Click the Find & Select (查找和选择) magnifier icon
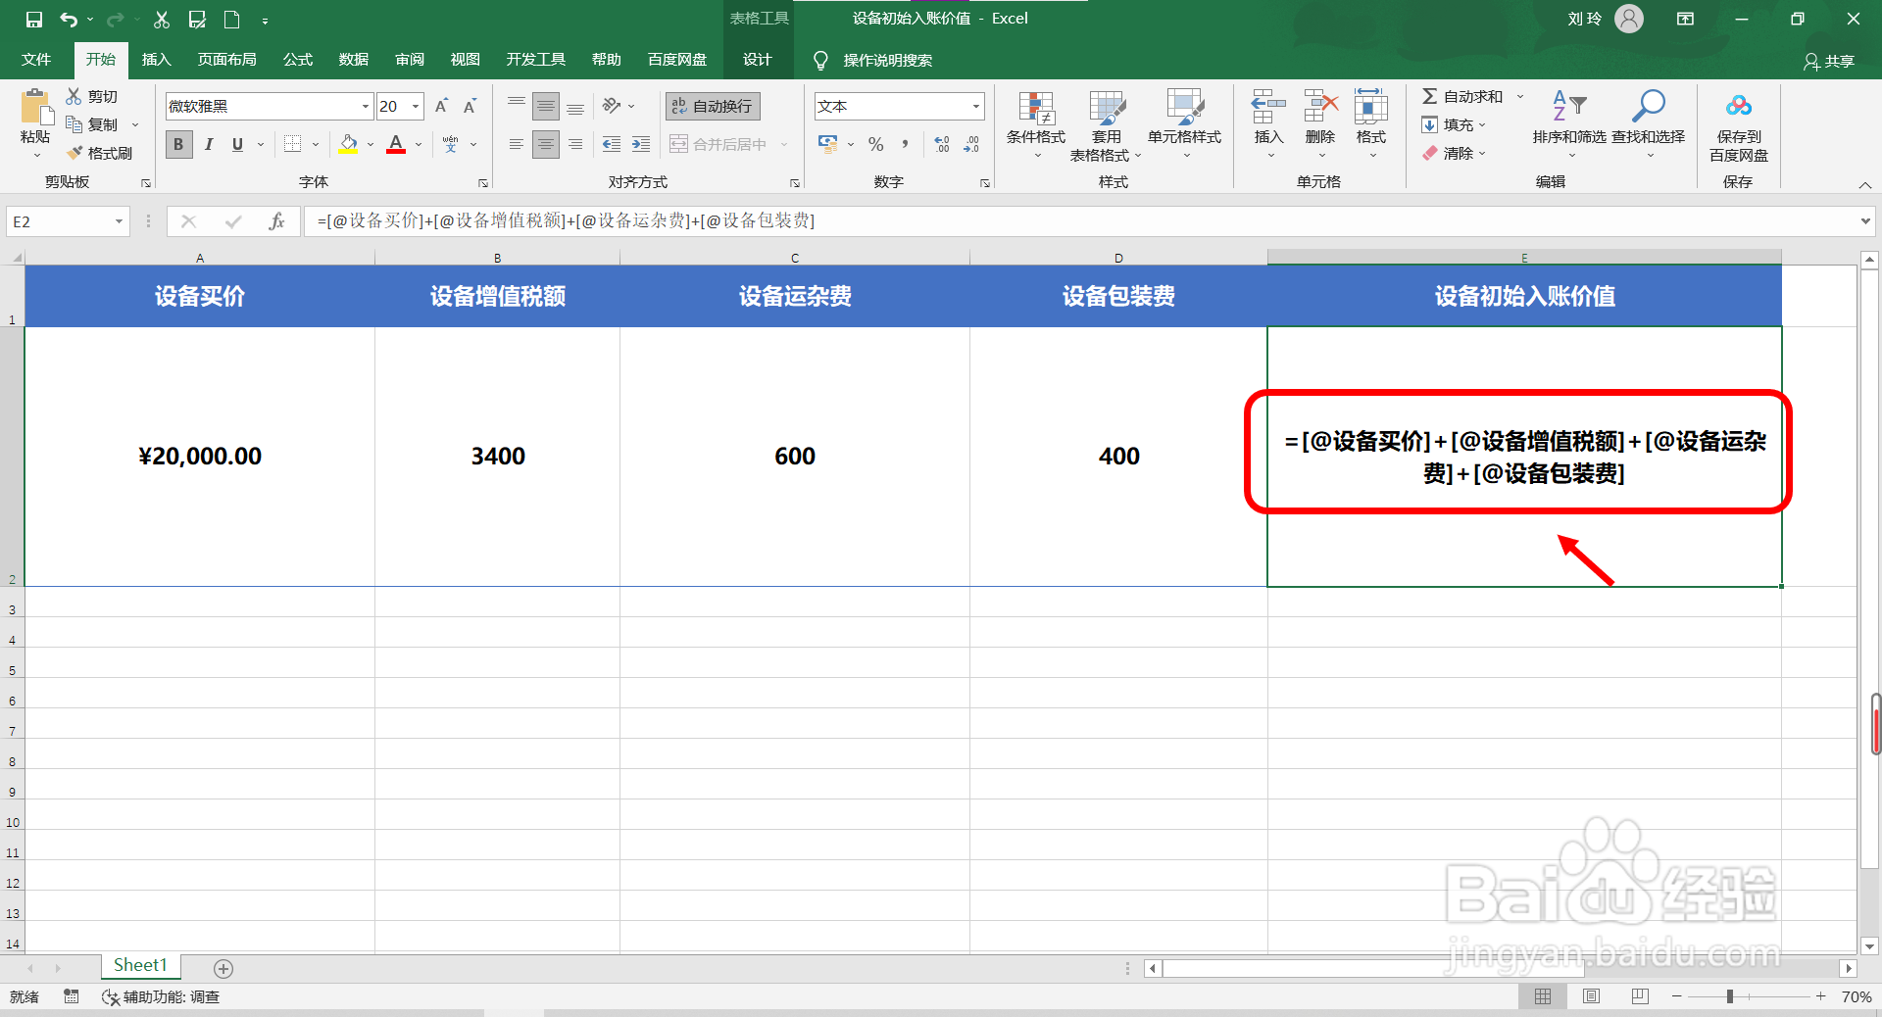The height and width of the screenshot is (1017, 1882). (x=1649, y=106)
